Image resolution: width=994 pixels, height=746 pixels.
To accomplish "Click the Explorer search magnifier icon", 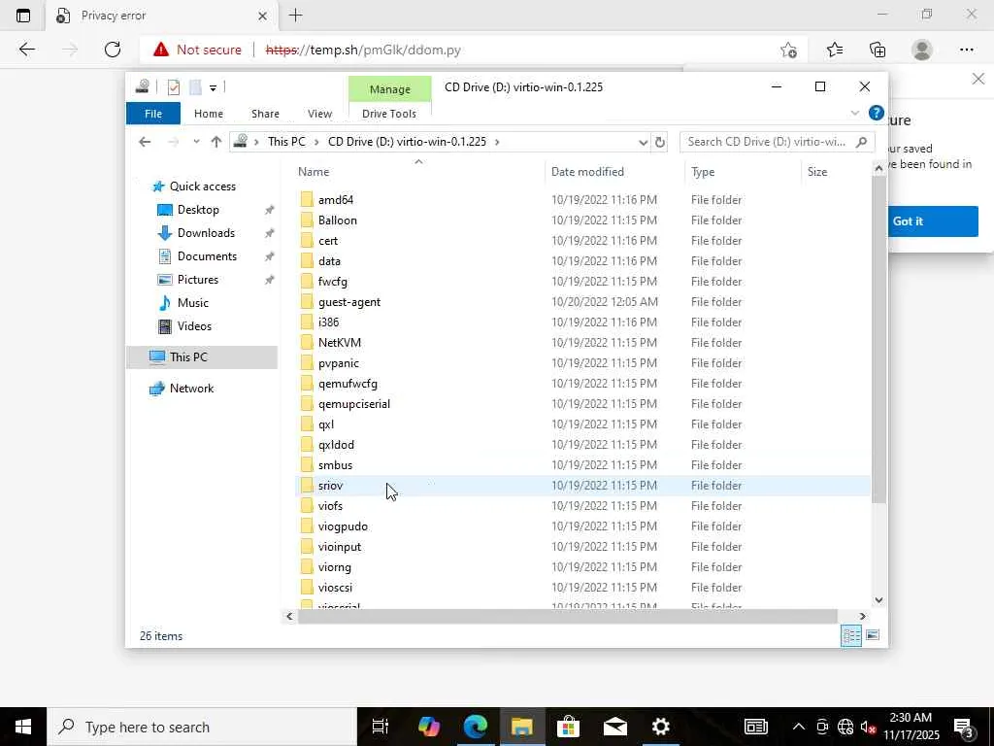I will pyautogui.click(x=862, y=142).
